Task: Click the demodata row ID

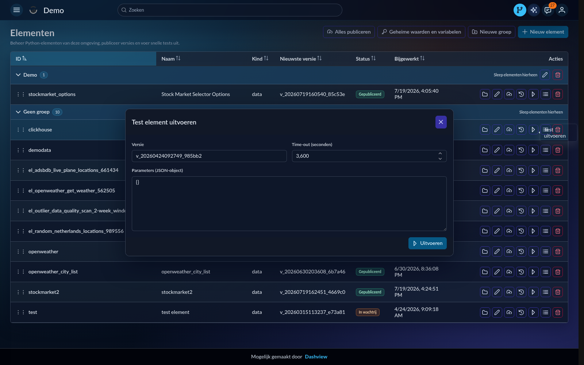Action: tap(40, 150)
